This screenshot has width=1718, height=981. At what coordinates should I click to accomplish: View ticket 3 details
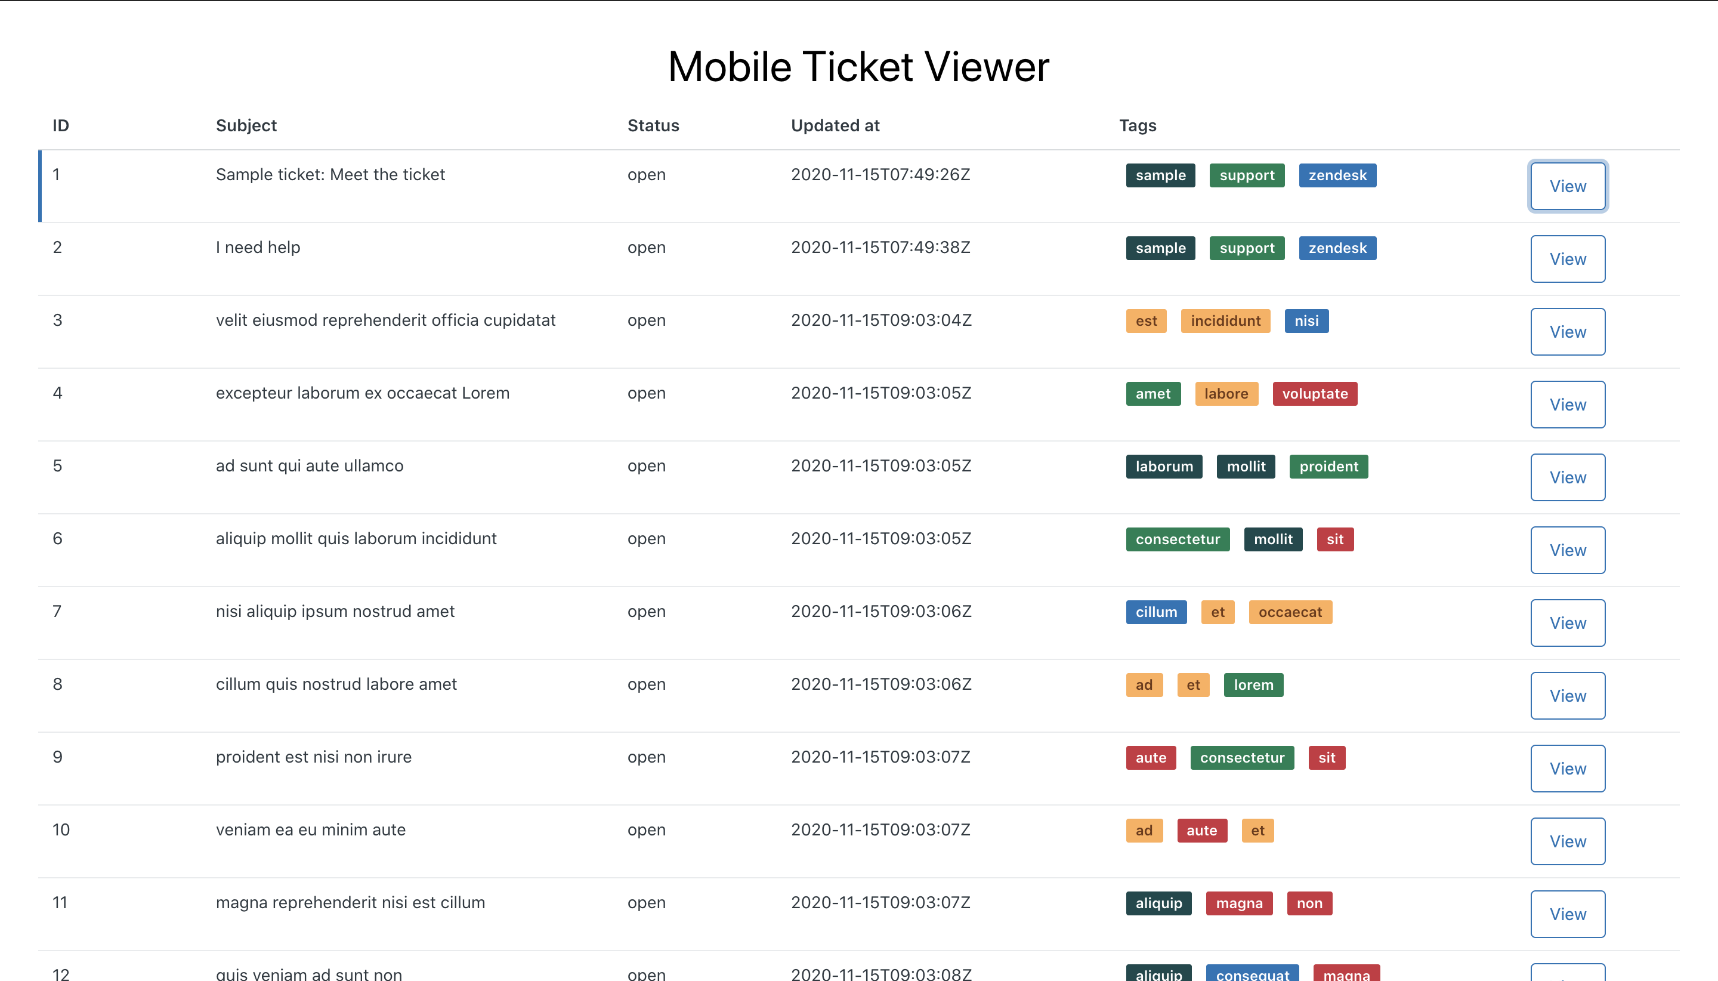click(x=1567, y=332)
